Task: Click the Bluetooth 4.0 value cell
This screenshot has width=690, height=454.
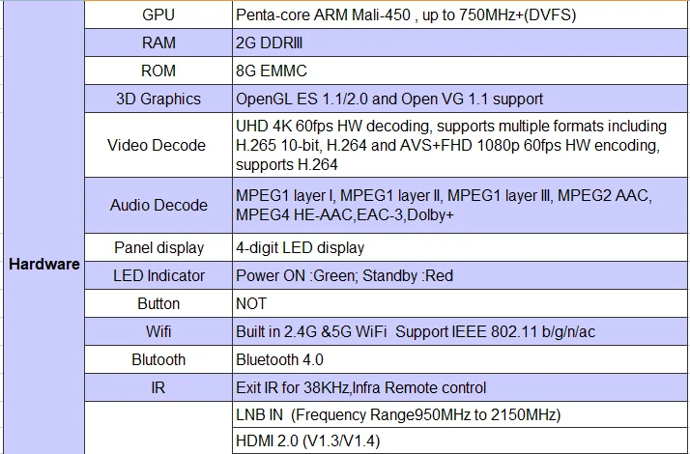Action: pos(461,359)
